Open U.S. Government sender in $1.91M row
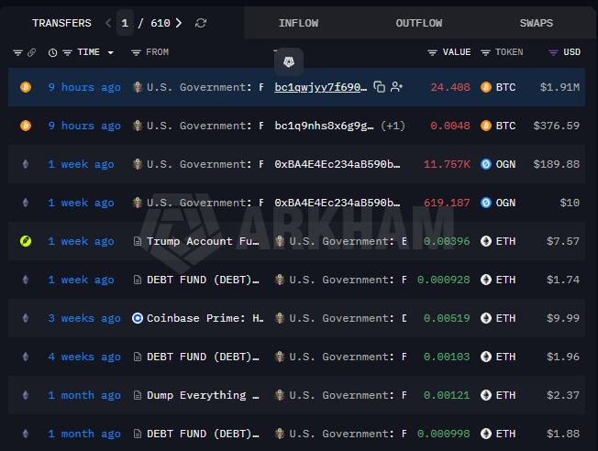This screenshot has height=451, width=598. coord(198,87)
